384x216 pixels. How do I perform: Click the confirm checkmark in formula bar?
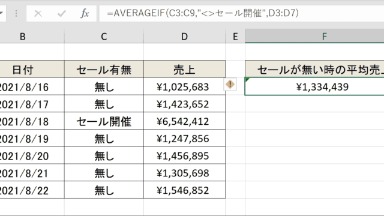(61, 13)
